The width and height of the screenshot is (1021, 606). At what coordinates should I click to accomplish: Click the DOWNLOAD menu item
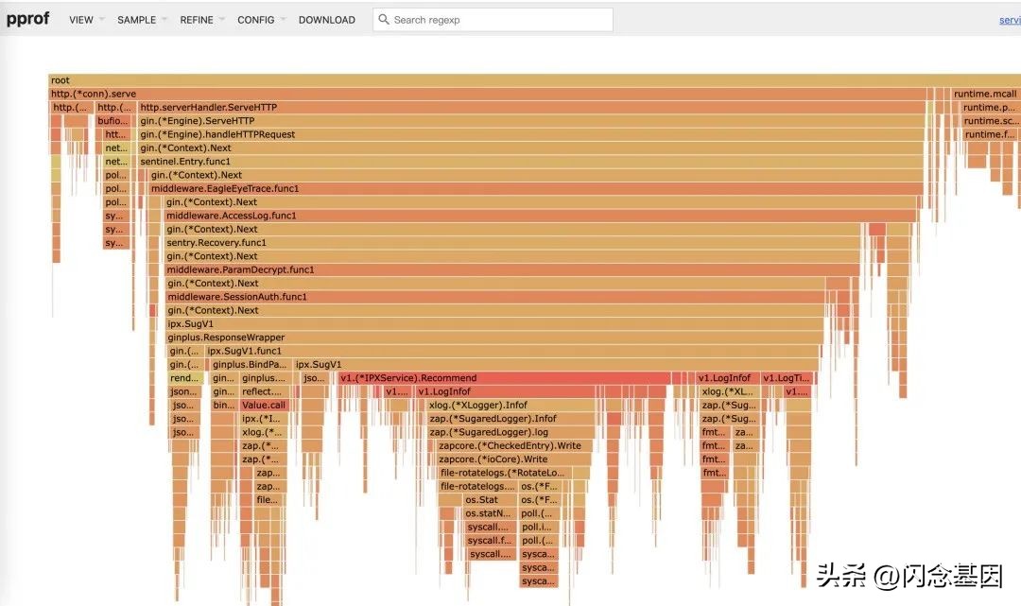(x=326, y=20)
